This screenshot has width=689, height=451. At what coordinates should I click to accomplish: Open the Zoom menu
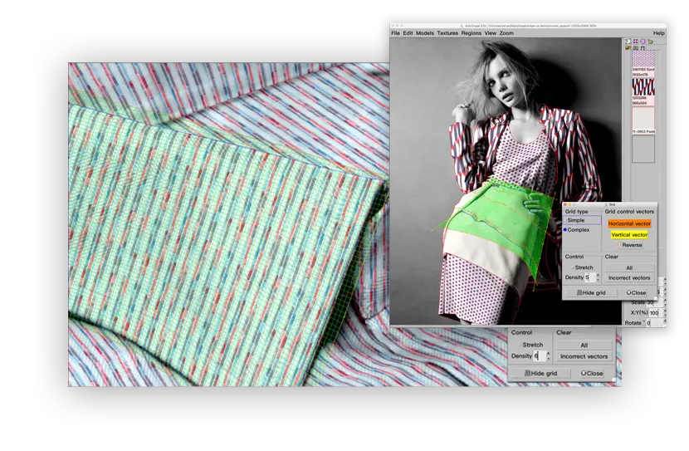506,33
